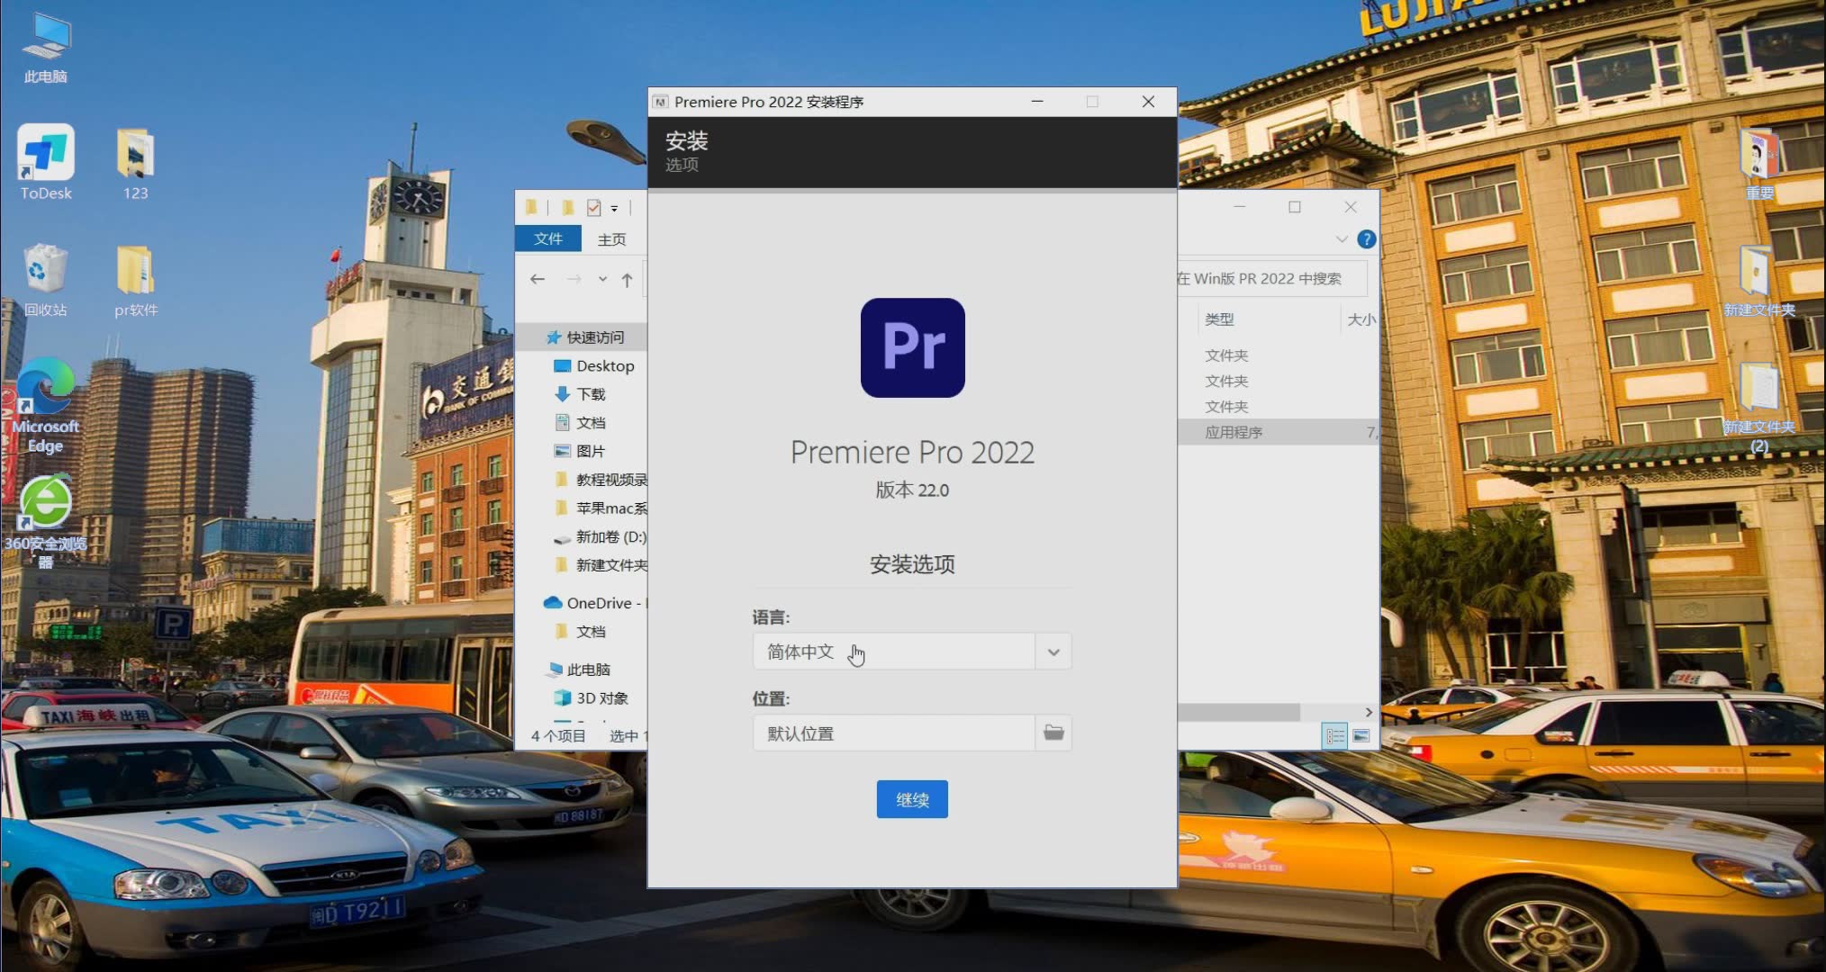
Task: Switch Explorer to large icons view
Action: tap(1361, 736)
